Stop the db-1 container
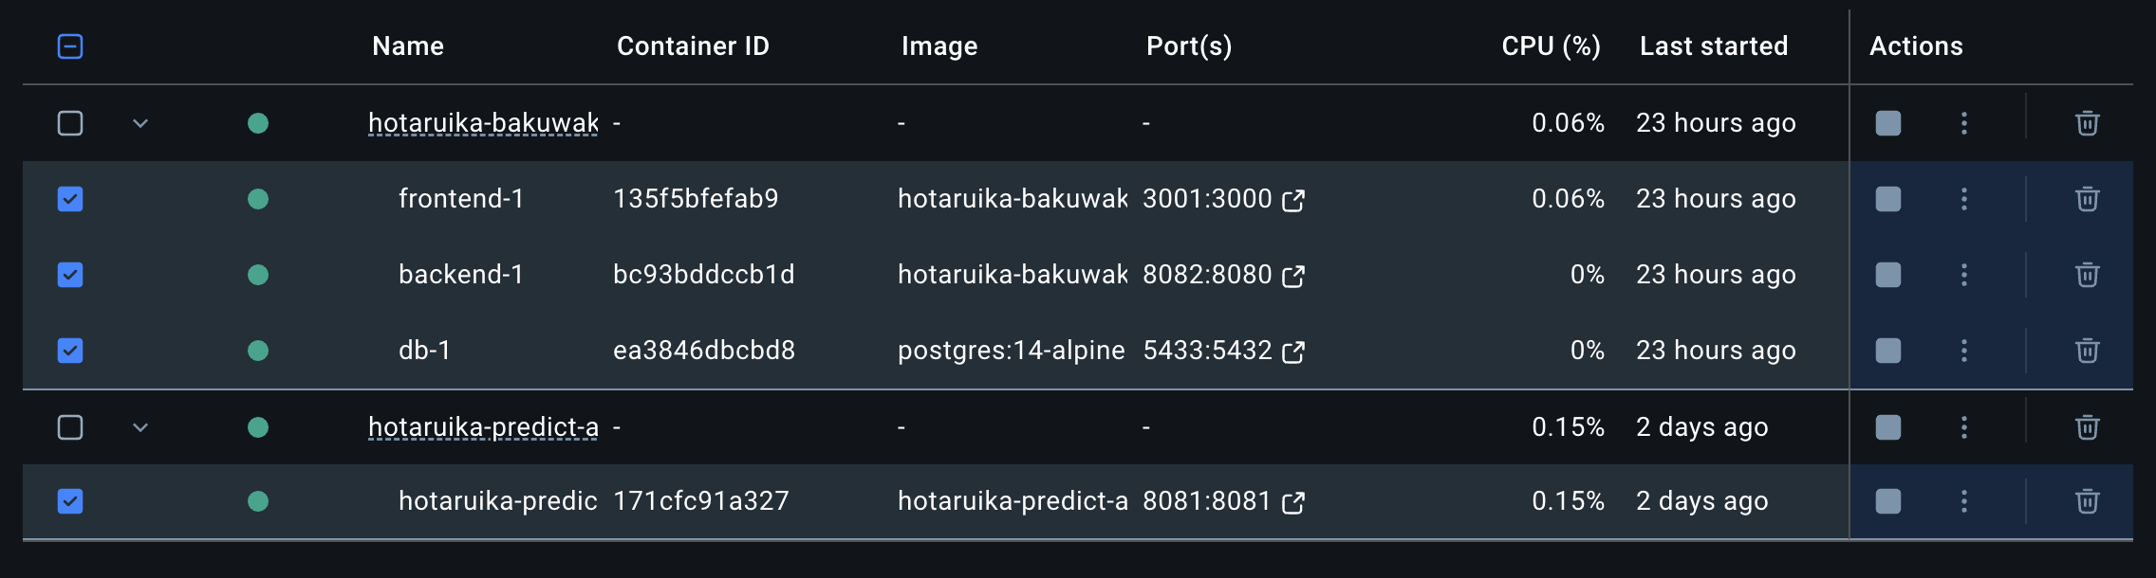Screen dimensions: 2156x578 pos(1887,351)
